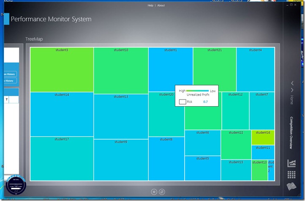This screenshot has width=305, height=201.
Task: Select the student7 treemap tile
Action: click(x=262, y=111)
